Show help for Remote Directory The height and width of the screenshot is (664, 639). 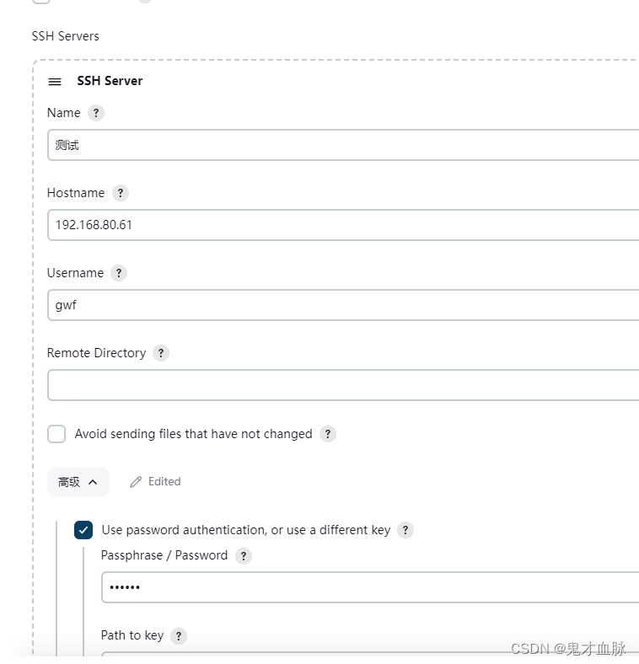[x=161, y=353]
